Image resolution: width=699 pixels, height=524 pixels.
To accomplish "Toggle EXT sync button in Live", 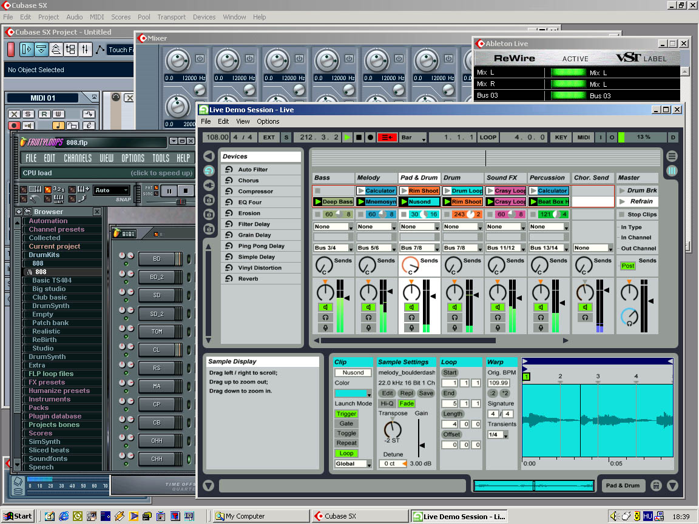I will 269,137.
